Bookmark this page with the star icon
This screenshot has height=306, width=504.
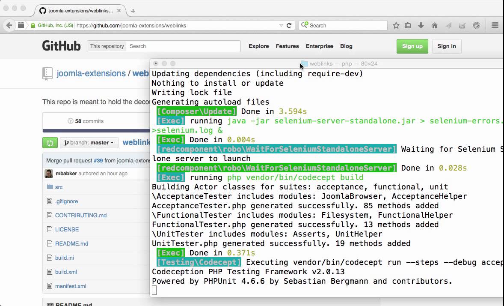pos(396,25)
